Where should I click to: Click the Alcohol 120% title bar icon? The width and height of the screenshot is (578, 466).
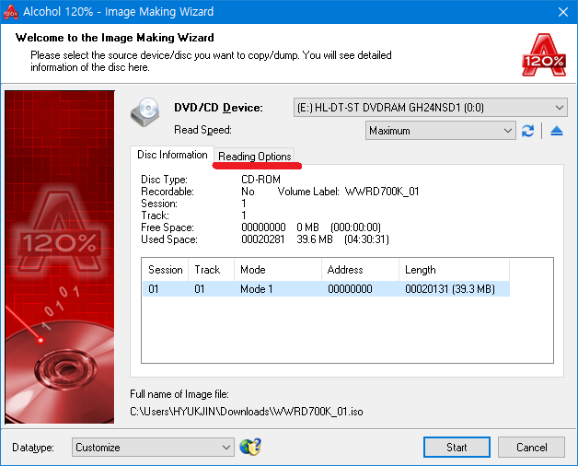pyautogui.click(x=11, y=12)
